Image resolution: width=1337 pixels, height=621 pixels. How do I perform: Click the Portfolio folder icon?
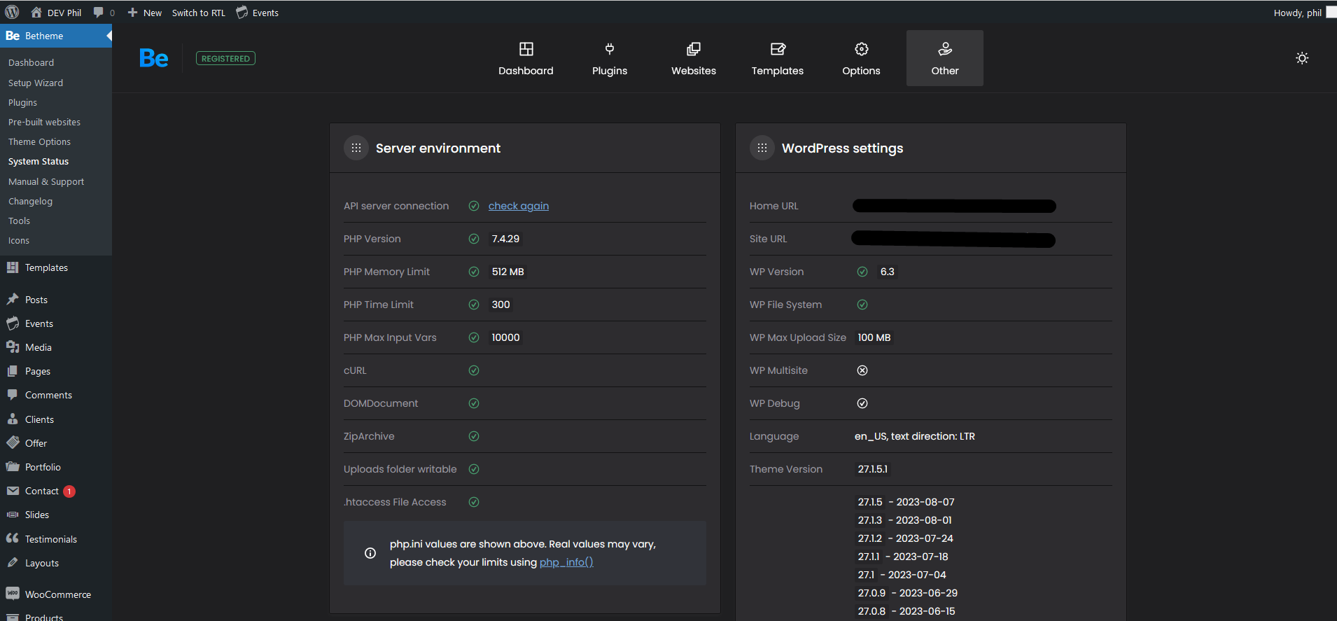point(13,466)
